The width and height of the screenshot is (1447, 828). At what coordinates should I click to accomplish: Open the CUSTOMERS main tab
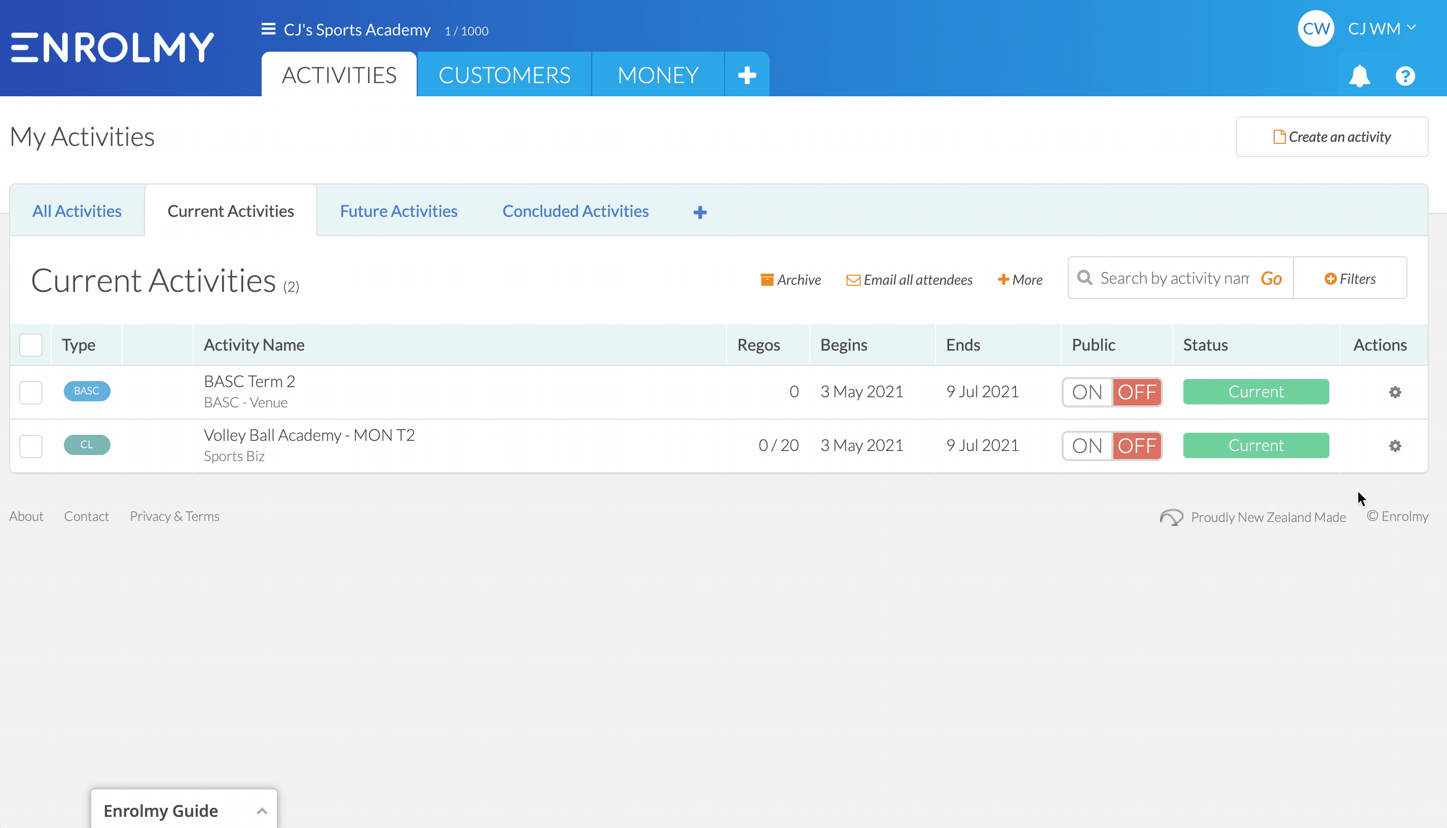(x=504, y=75)
